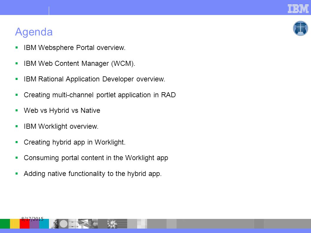
Task: Select the 'Agenda' slide title
Action: pyautogui.click(x=34, y=32)
